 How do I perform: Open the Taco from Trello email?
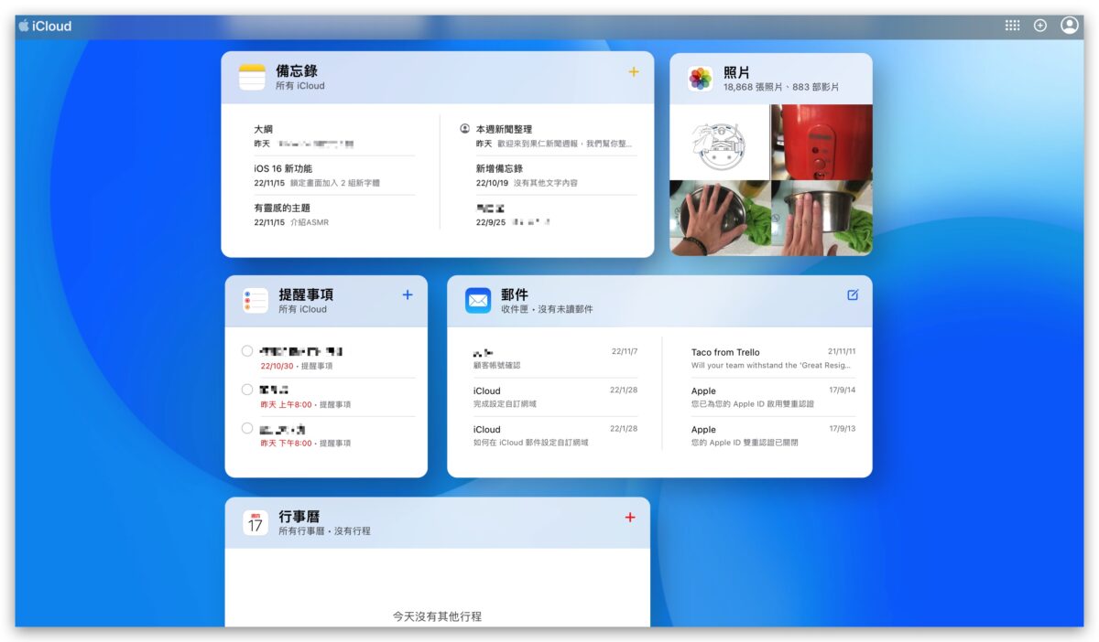pos(774,358)
